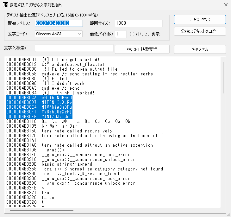Click the 範囲サイズ input field

point(139,23)
